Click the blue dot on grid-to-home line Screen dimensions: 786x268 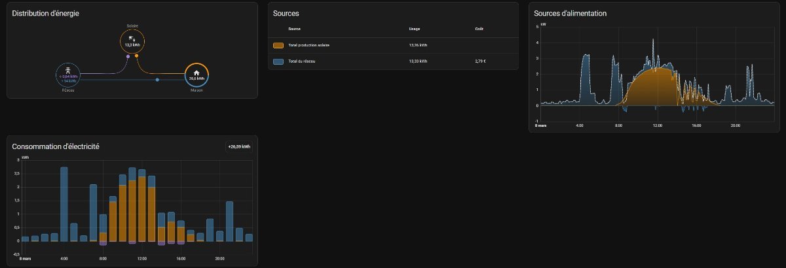point(157,80)
